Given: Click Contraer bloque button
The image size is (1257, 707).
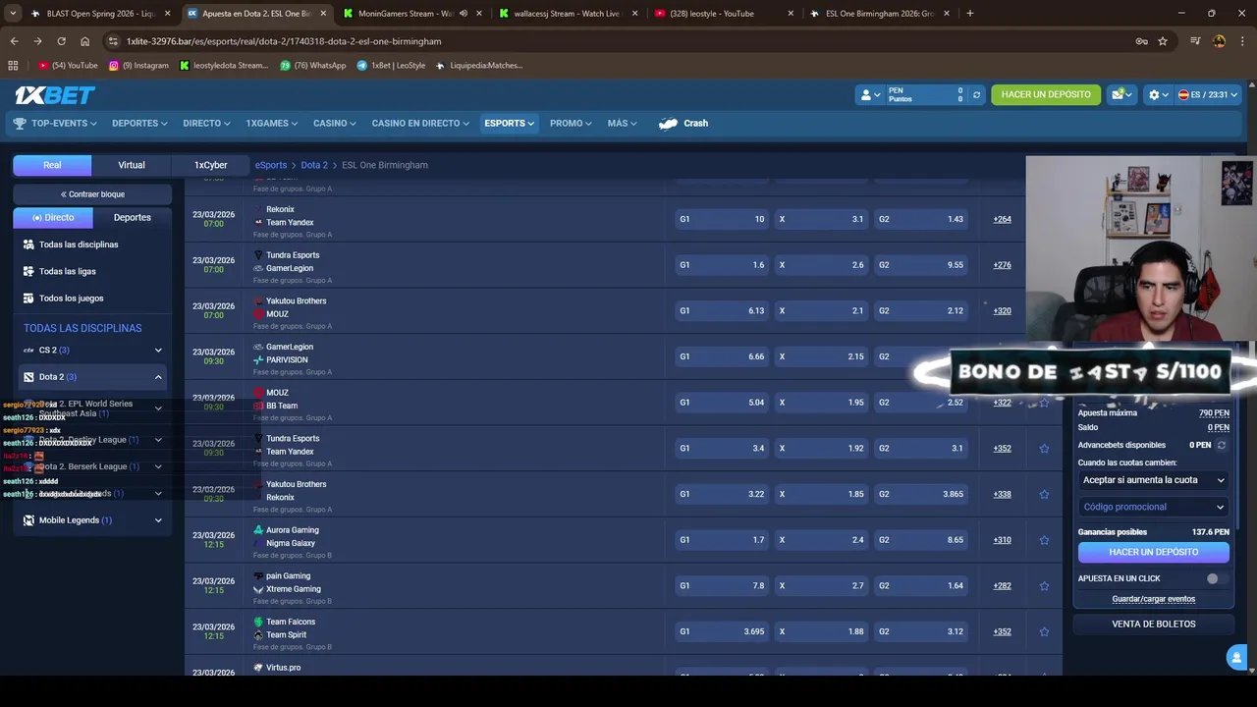Looking at the screenshot, I should (x=92, y=194).
